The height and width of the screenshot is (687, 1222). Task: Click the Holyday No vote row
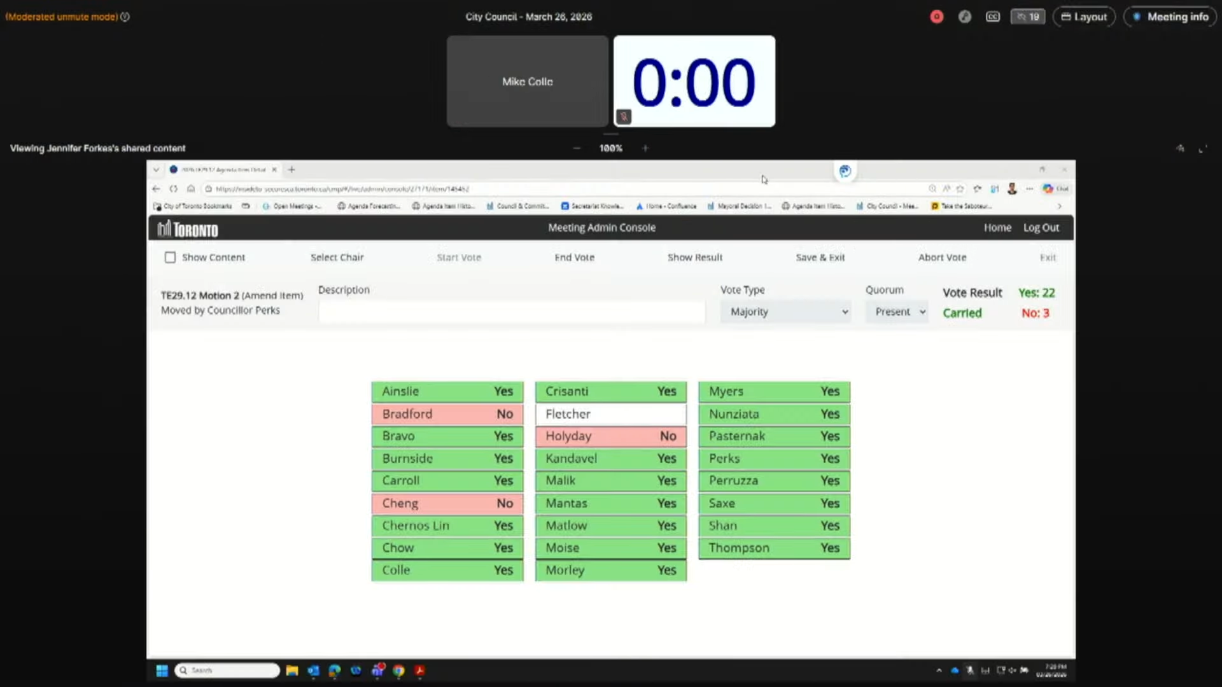point(611,436)
